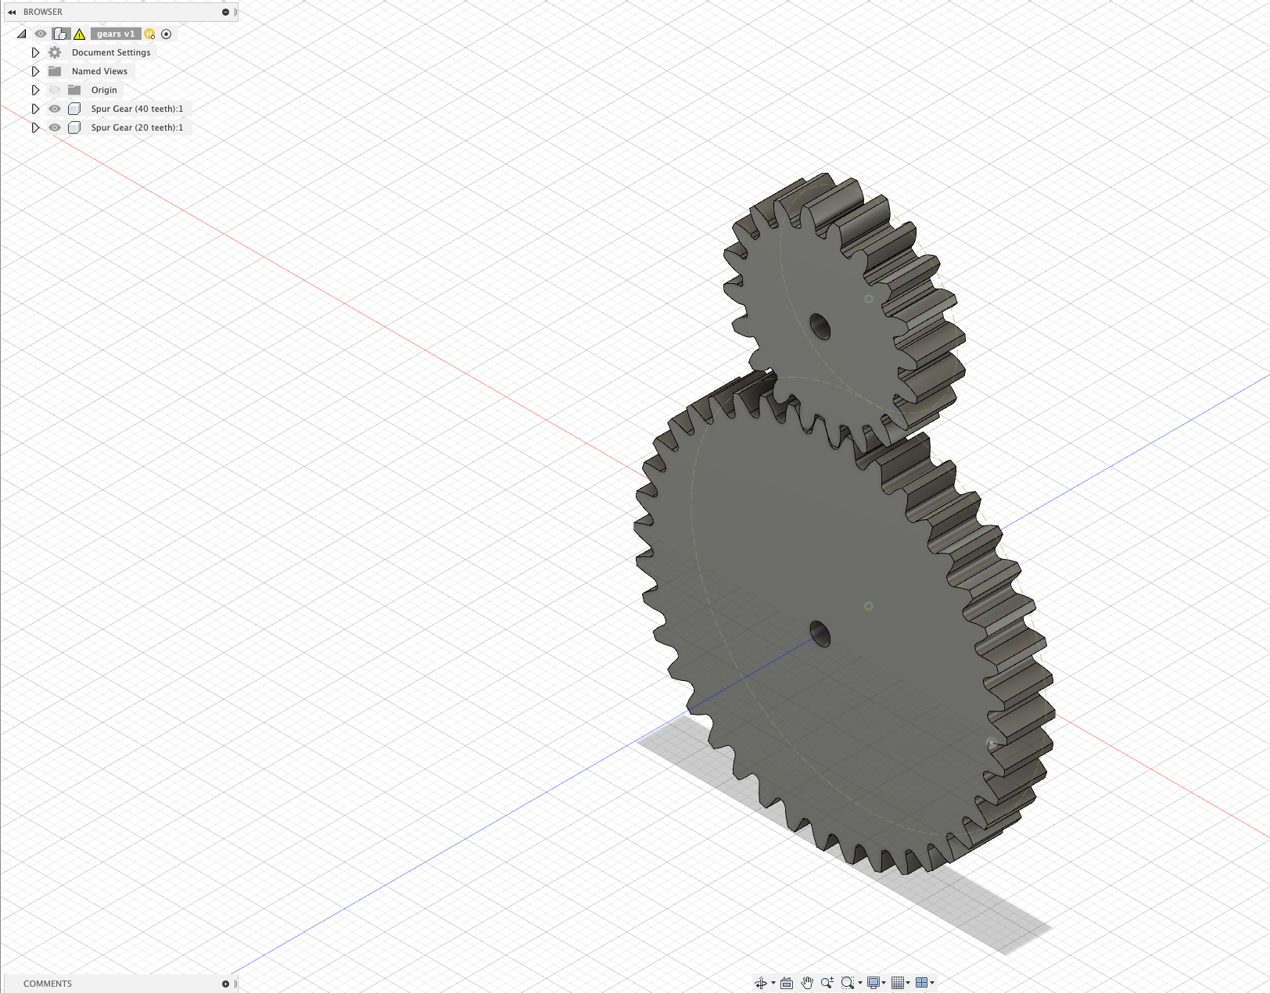Click the Document Settings gear icon
The height and width of the screenshot is (993, 1270).
tap(55, 52)
